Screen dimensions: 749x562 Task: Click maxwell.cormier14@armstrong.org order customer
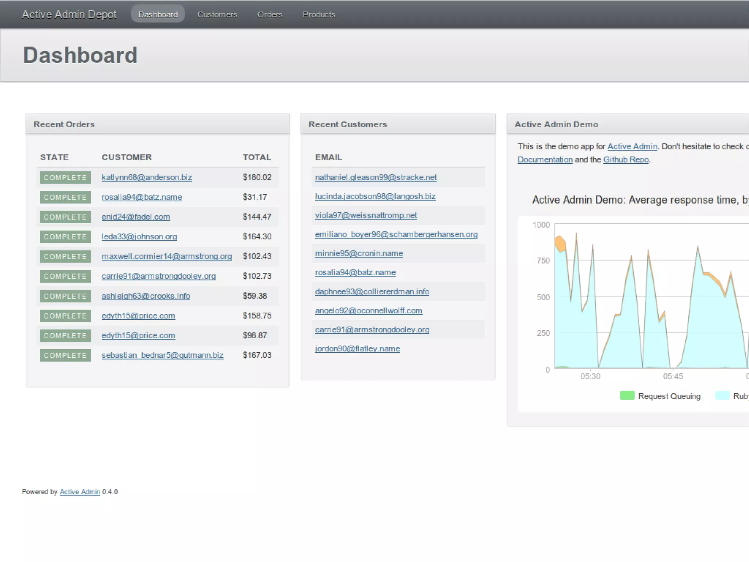167,257
